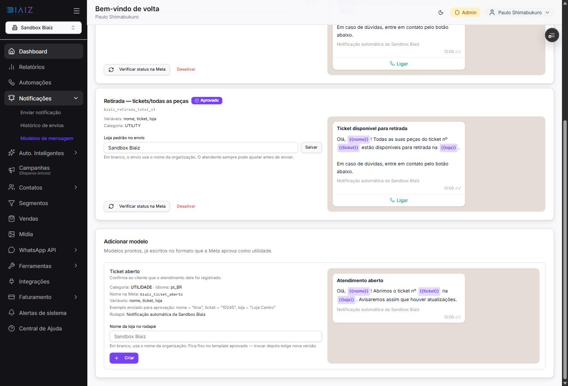Click Salvar next to Loja padrão field
Image resolution: width=568 pixels, height=386 pixels.
[x=311, y=147]
